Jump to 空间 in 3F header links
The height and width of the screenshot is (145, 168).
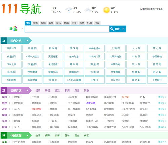coord(38,135)
